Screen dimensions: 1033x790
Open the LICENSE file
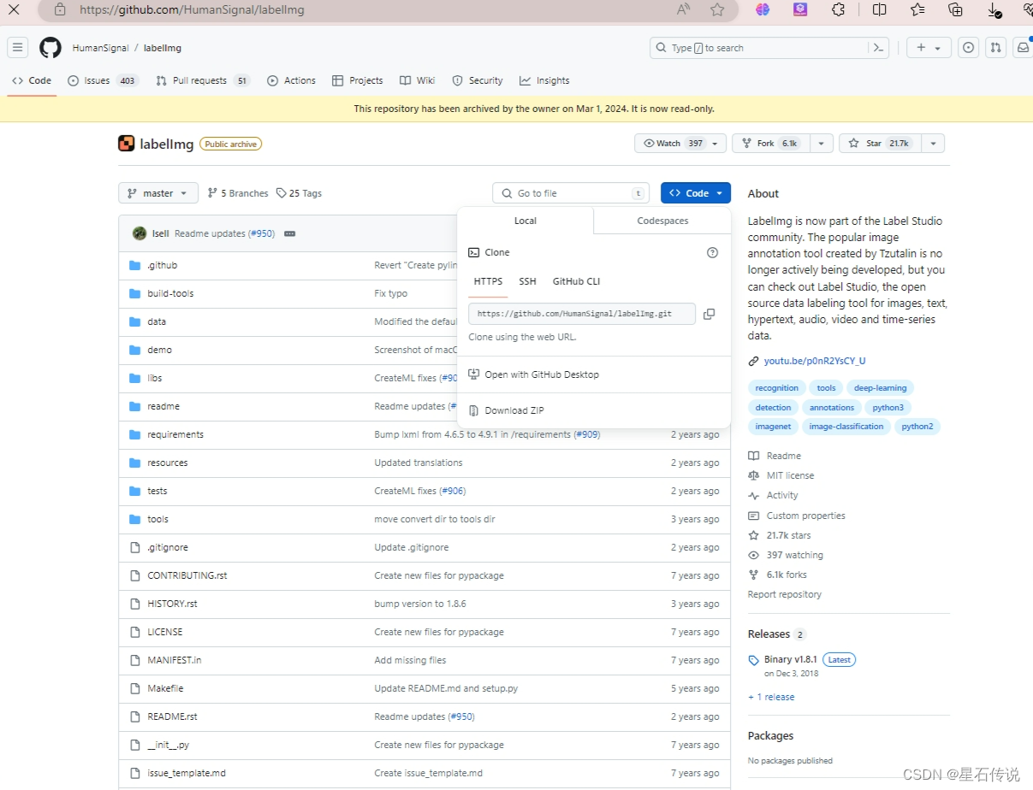click(x=165, y=632)
